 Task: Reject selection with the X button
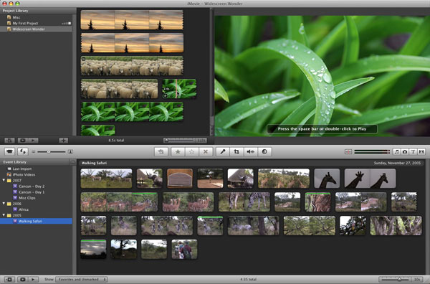tap(206, 151)
